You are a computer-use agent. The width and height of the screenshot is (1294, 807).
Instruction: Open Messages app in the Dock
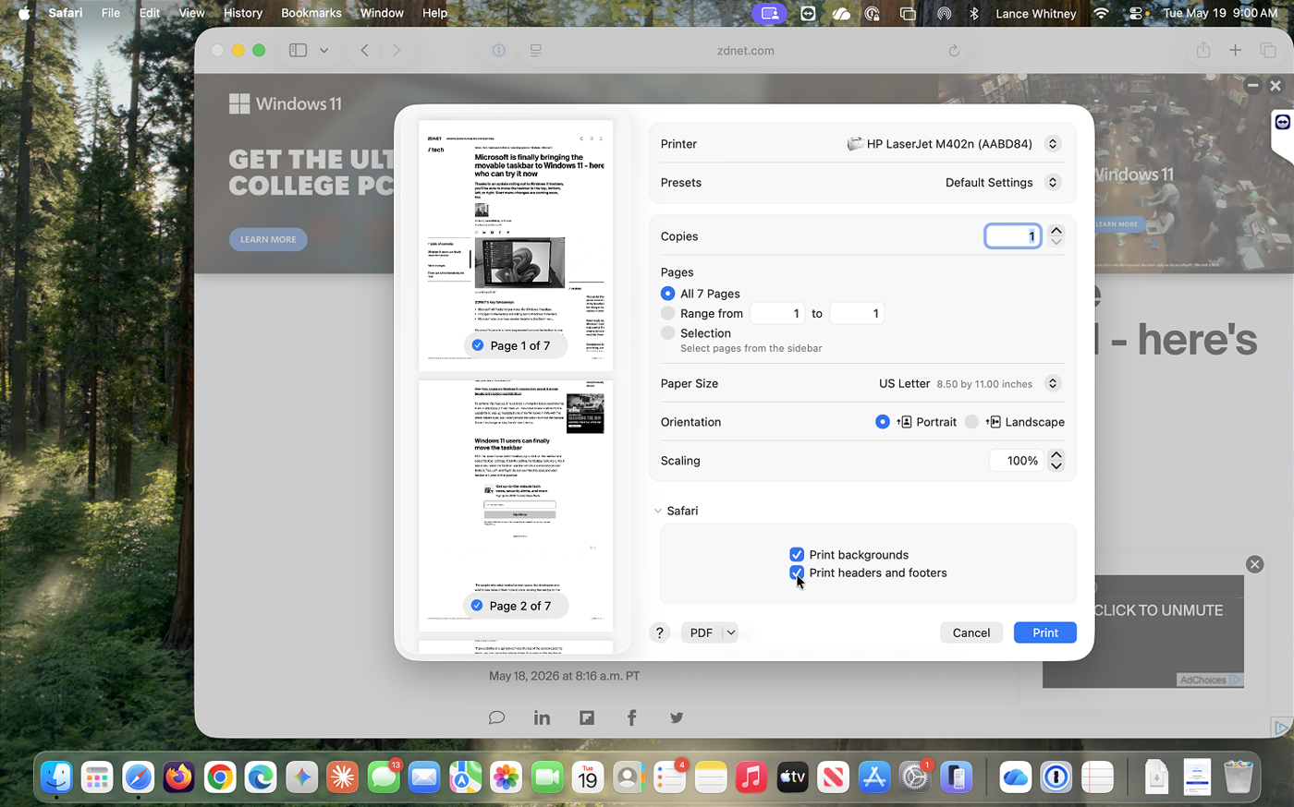[x=384, y=777]
